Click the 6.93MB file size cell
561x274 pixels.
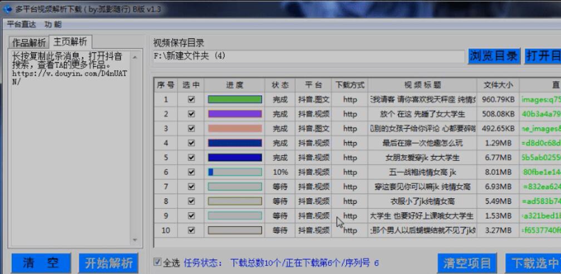498,187
